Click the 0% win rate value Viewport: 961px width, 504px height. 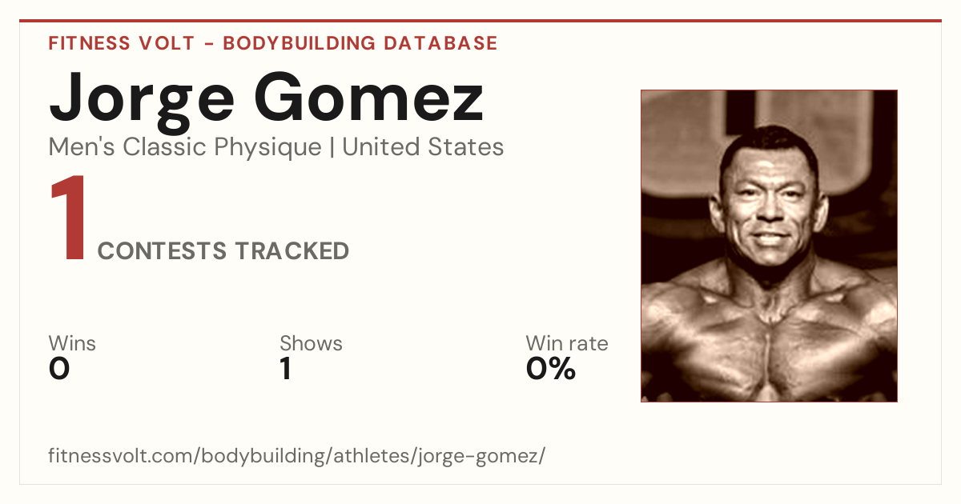551,369
